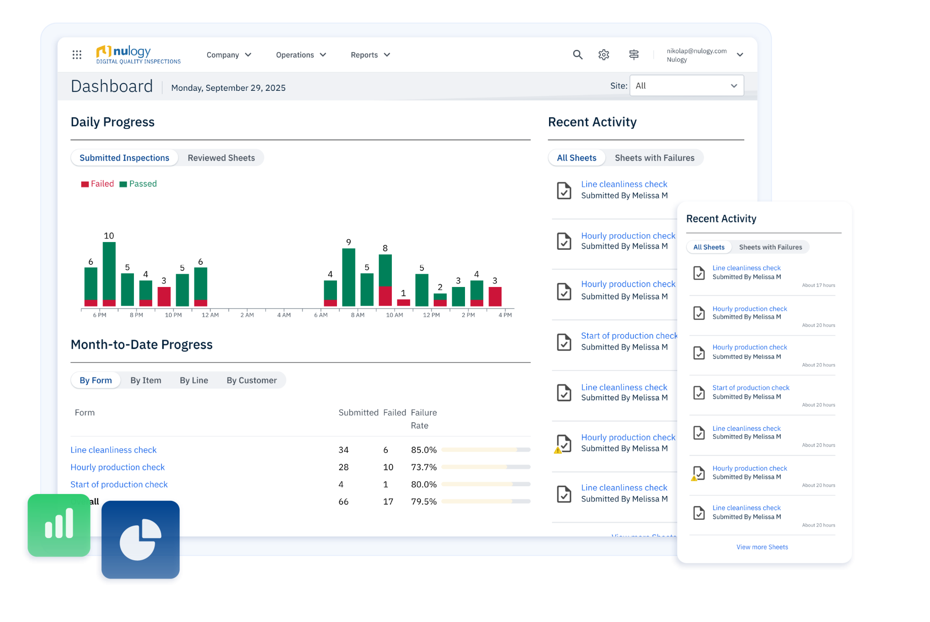Open the Start of production check form

119,484
